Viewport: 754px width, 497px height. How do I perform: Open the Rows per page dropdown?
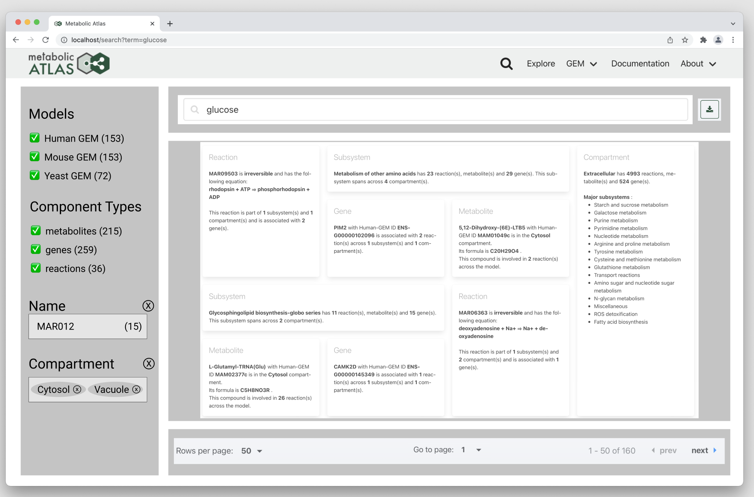tap(251, 451)
